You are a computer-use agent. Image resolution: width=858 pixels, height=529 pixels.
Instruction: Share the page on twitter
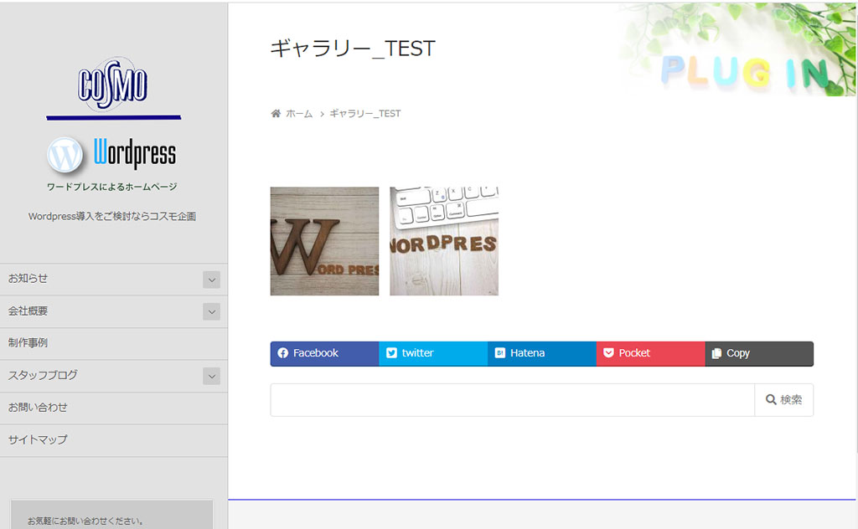pyautogui.click(x=432, y=353)
